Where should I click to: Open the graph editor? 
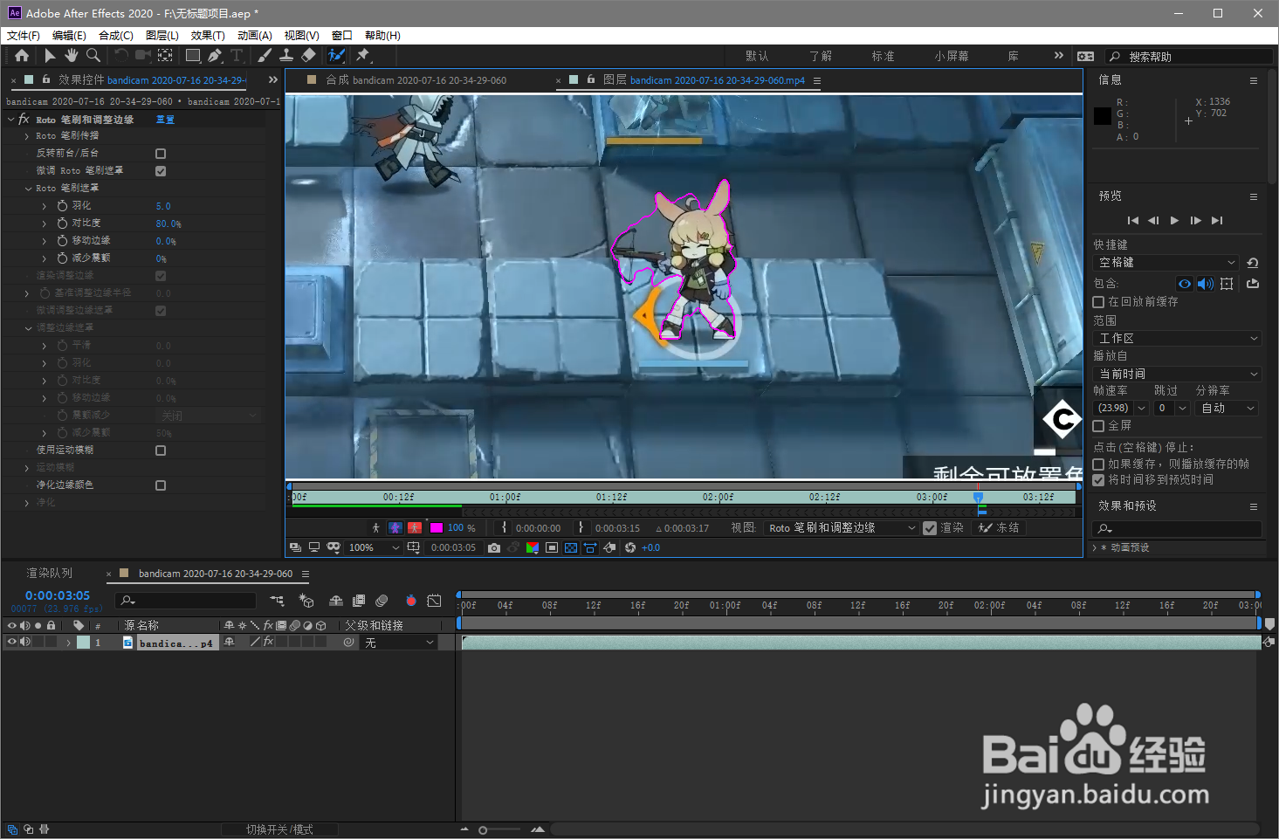[434, 600]
